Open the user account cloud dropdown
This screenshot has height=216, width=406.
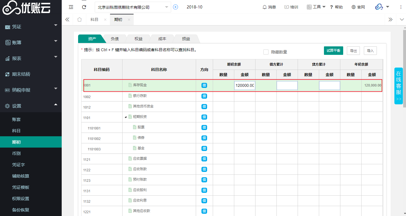(x=382, y=7)
